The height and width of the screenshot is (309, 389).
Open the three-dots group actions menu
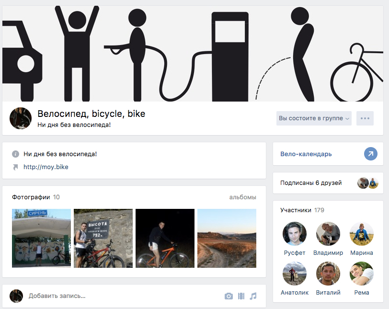[x=365, y=118]
